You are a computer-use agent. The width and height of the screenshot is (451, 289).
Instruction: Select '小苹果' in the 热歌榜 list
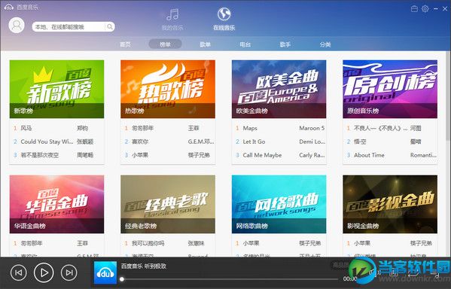click(x=140, y=155)
